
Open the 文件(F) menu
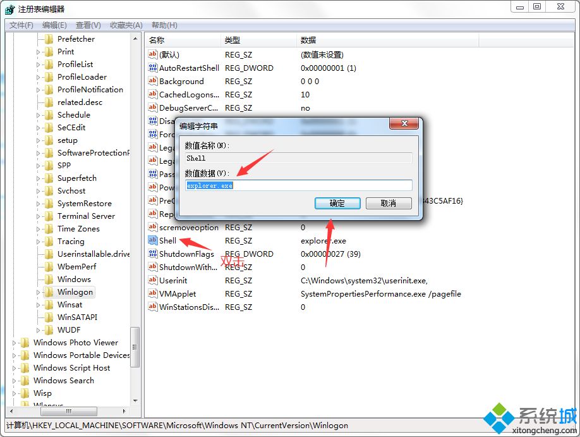pyautogui.click(x=21, y=25)
